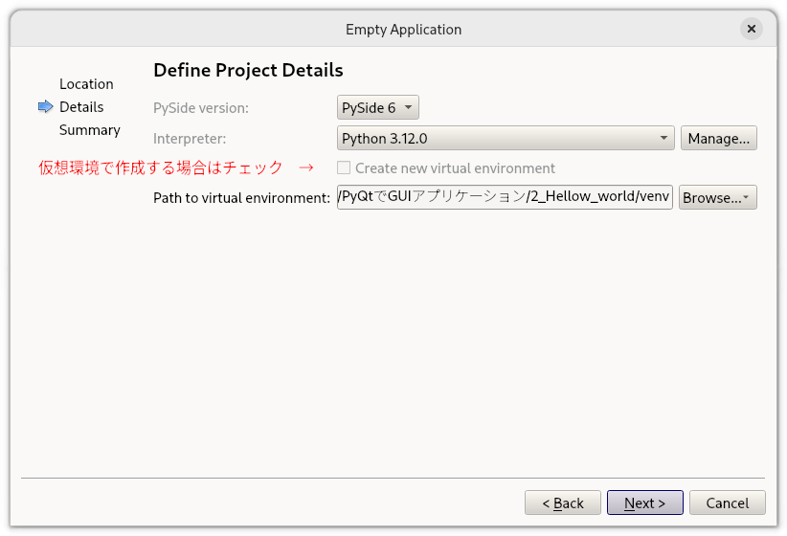Click the interpreter combo box arrow icon

[x=663, y=138]
